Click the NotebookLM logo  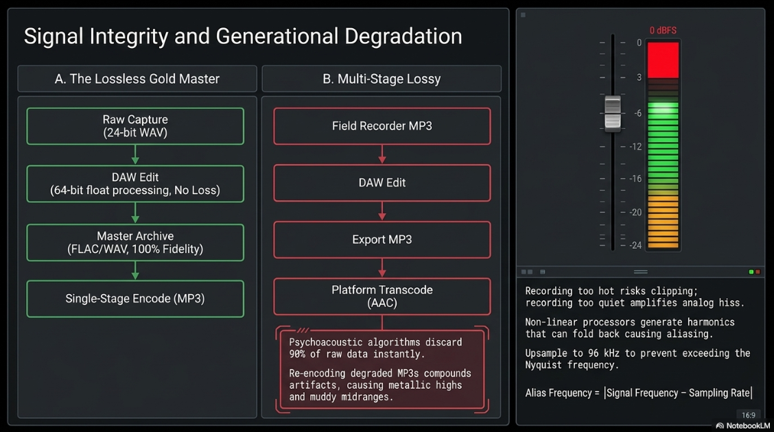coord(742,426)
